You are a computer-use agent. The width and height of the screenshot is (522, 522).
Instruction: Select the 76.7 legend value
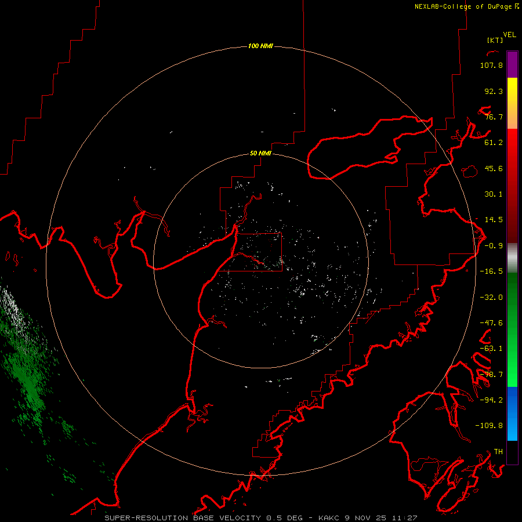coord(494,117)
